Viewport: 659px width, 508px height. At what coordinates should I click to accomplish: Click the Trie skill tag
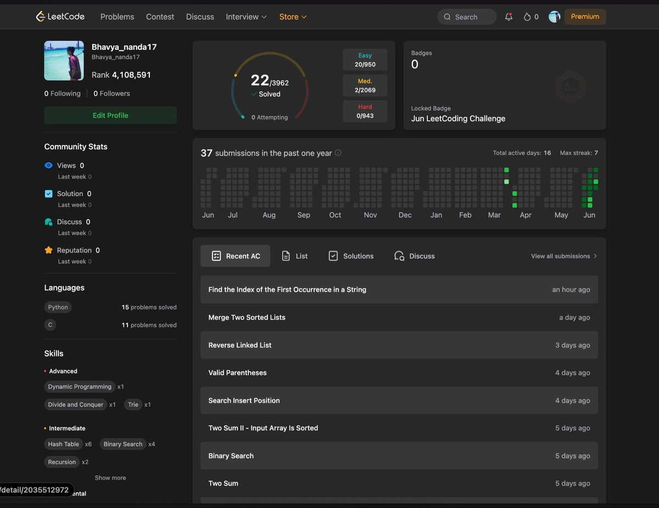(x=133, y=405)
